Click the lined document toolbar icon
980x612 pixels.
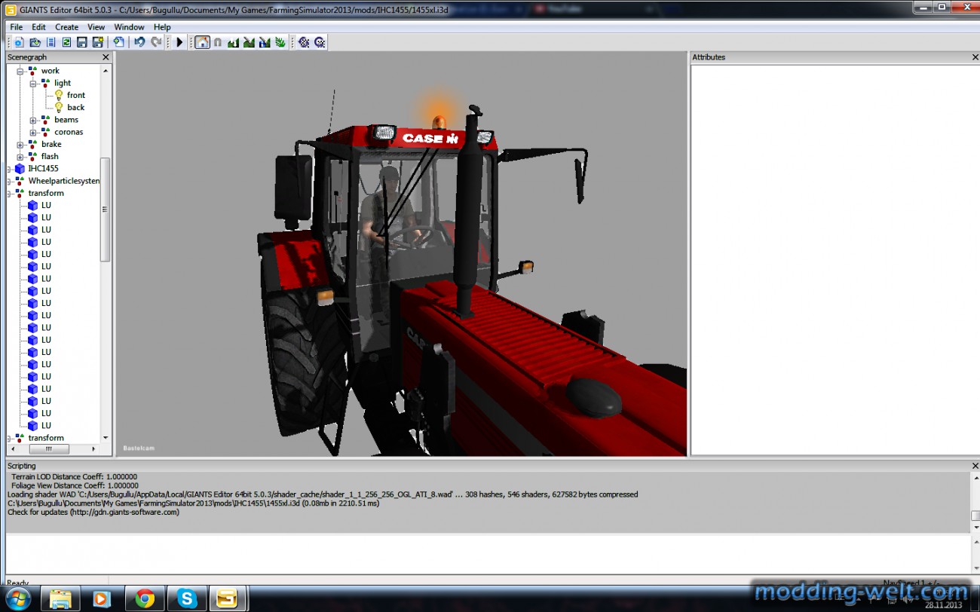point(51,42)
